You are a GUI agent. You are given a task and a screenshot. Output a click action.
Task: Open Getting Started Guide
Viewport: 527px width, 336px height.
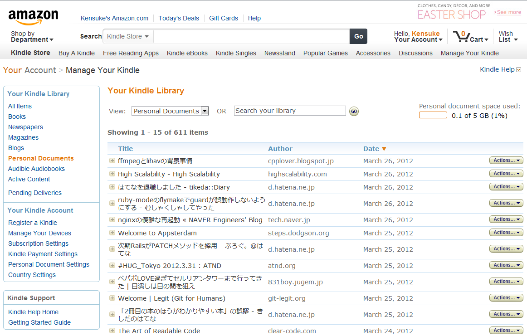click(39, 322)
